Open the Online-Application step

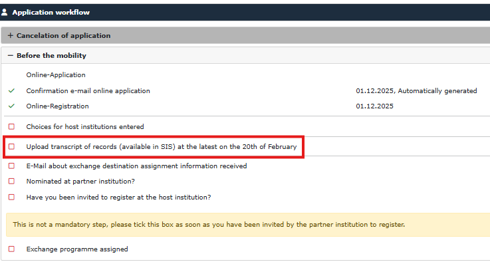click(x=56, y=75)
